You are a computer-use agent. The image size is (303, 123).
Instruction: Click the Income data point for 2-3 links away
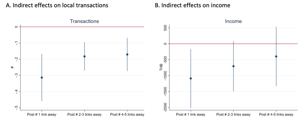coord(233,66)
